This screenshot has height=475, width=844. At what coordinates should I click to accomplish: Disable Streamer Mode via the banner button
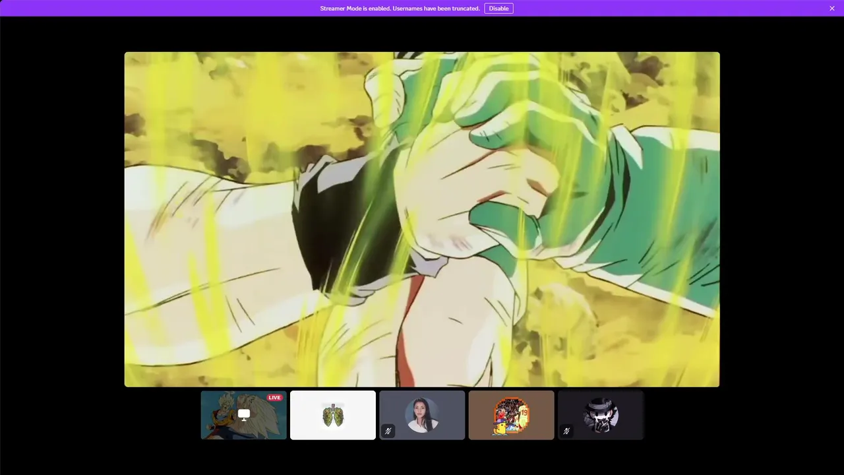pyautogui.click(x=498, y=9)
